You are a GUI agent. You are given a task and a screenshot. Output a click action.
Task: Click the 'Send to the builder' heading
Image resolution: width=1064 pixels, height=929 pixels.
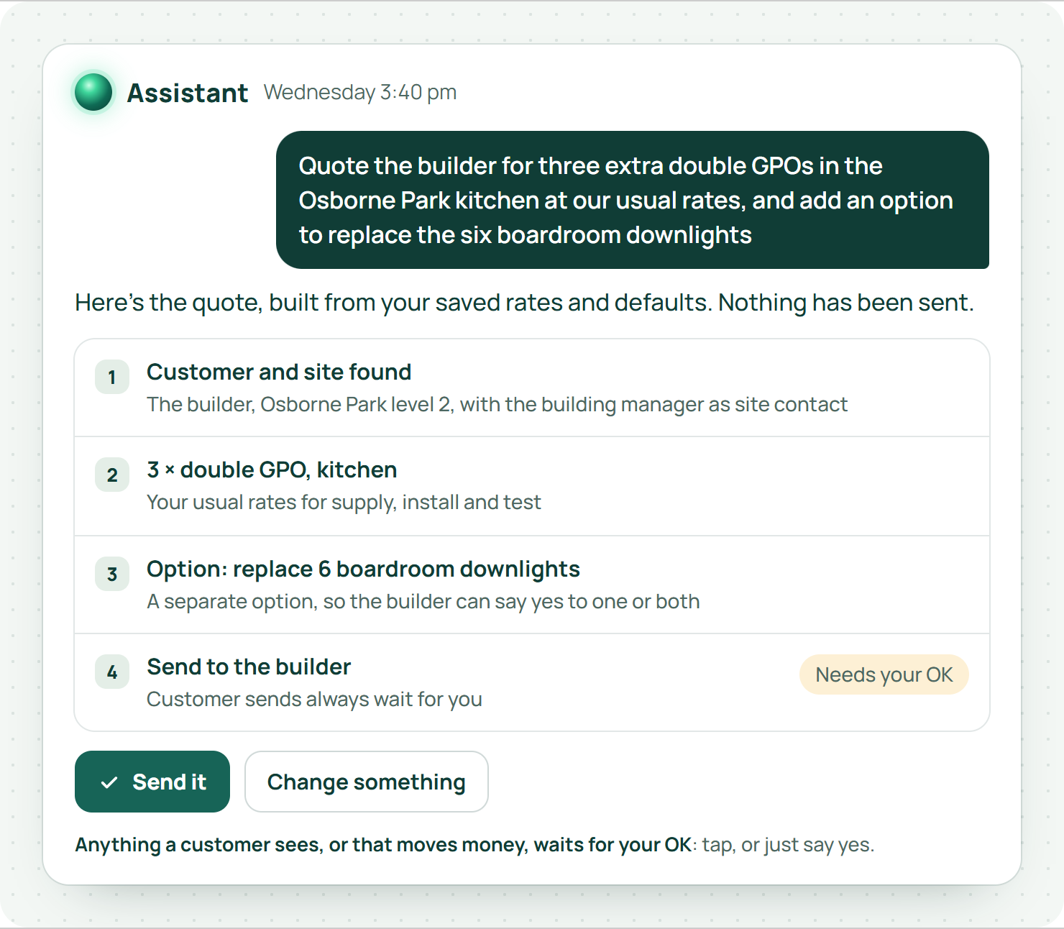coord(249,667)
